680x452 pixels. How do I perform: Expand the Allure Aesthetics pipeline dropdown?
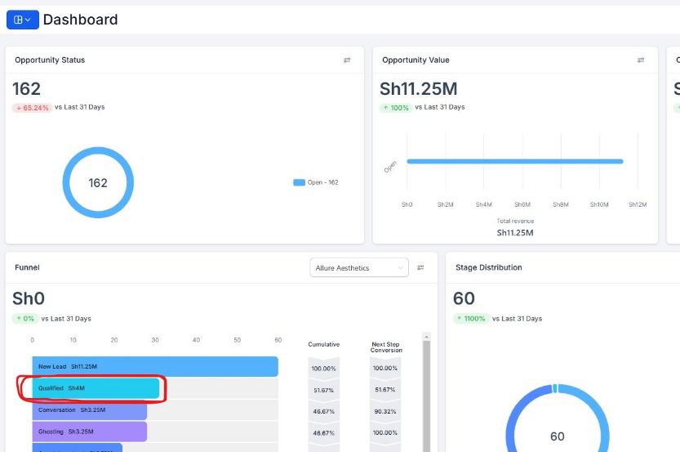click(359, 268)
